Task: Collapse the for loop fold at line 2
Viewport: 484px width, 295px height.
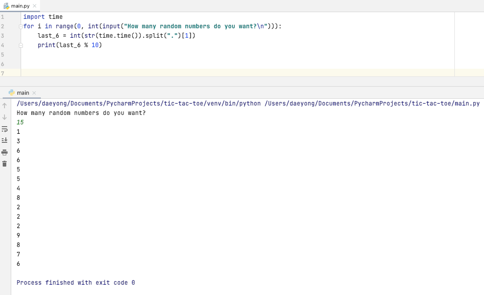Action: click(21, 26)
